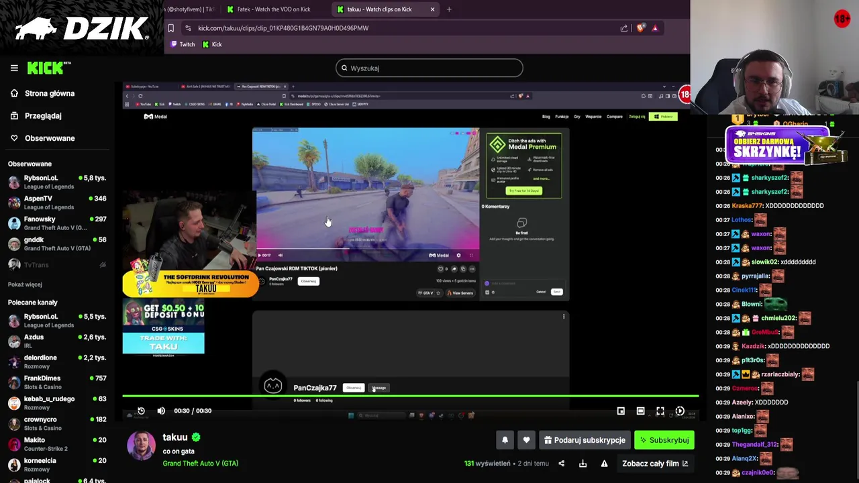This screenshot has width=859, height=483.
Task: Open RybsonLoL in Polecane kanały list
Action: 56,321
